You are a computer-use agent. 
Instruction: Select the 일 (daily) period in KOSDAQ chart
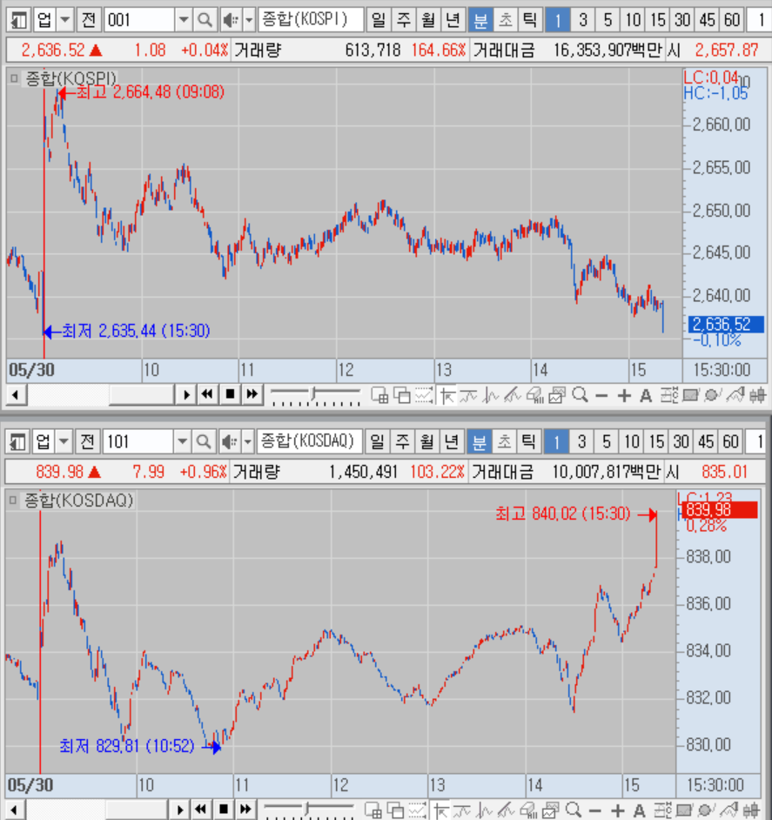click(x=377, y=442)
